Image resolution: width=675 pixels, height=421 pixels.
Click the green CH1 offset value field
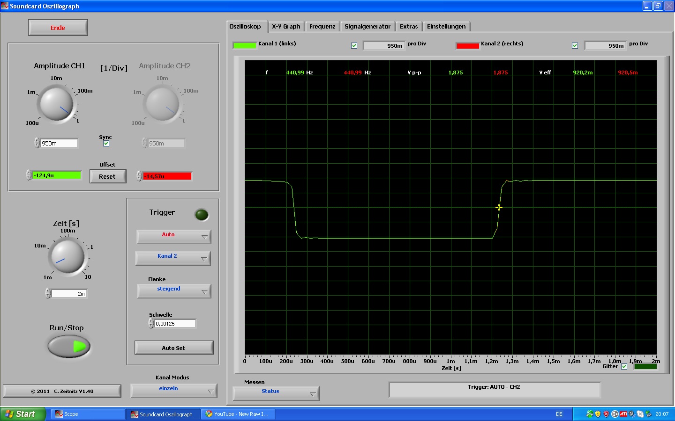[57, 175]
